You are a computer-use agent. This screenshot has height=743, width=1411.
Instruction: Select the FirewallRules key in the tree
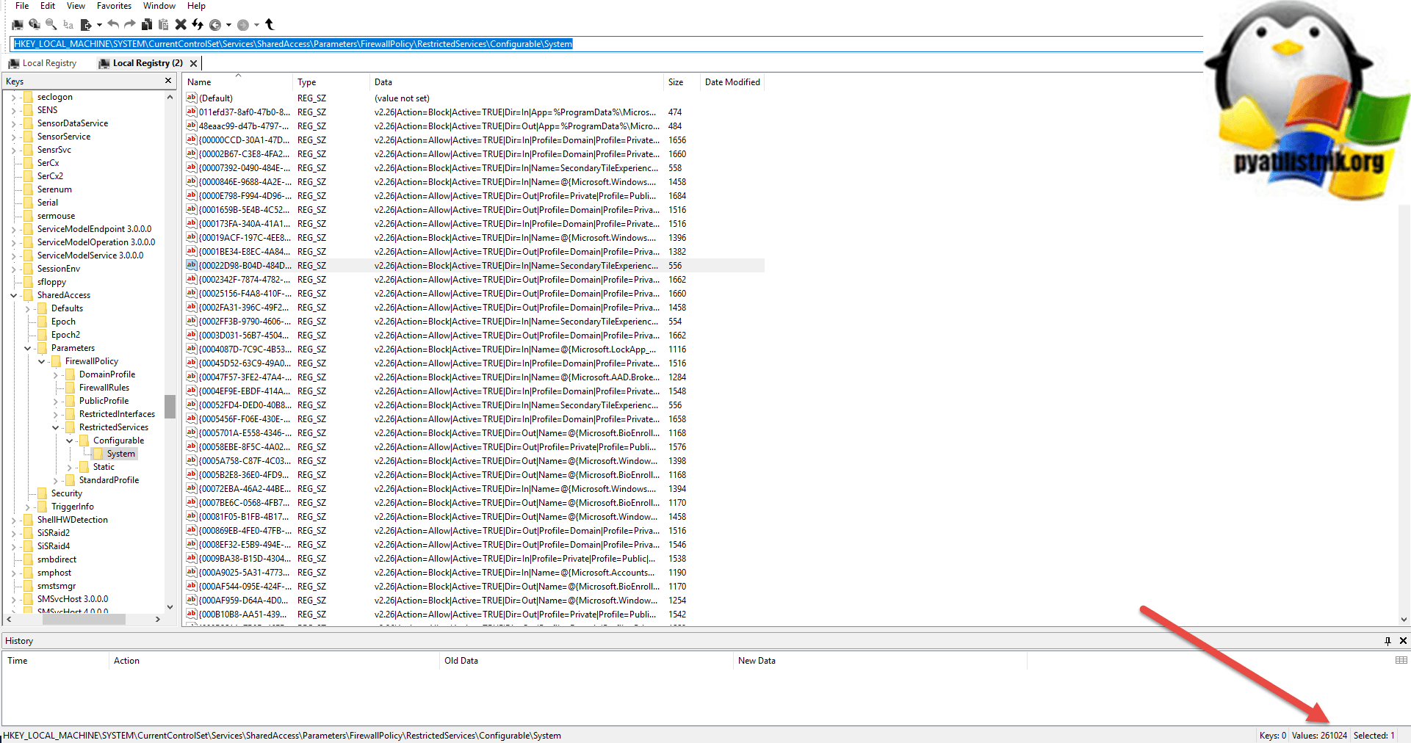(x=104, y=388)
